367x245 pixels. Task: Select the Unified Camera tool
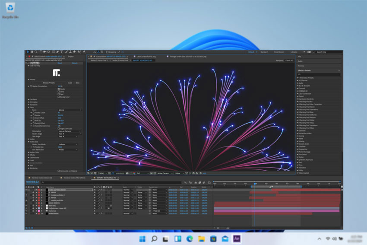45,52
